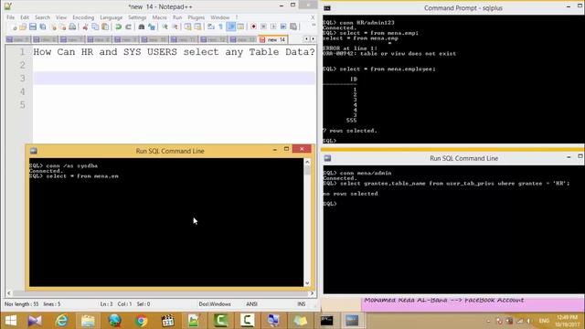Open the Language menu
The image size is (585, 329).
[112, 17]
